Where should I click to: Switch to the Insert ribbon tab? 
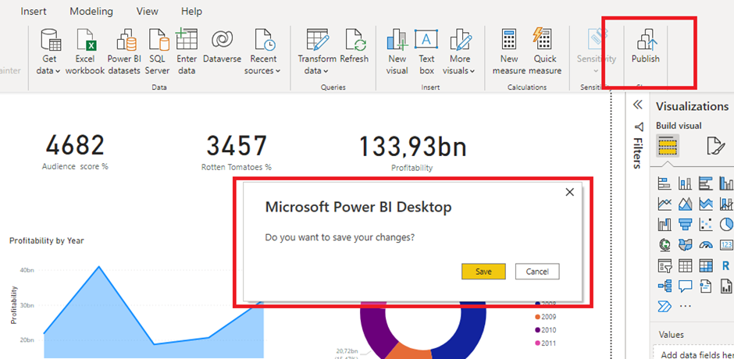pyautogui.click(x=35, y=11)
